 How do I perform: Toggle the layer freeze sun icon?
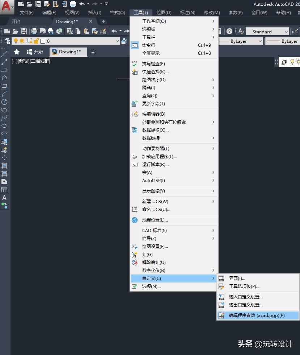point(22,40)
